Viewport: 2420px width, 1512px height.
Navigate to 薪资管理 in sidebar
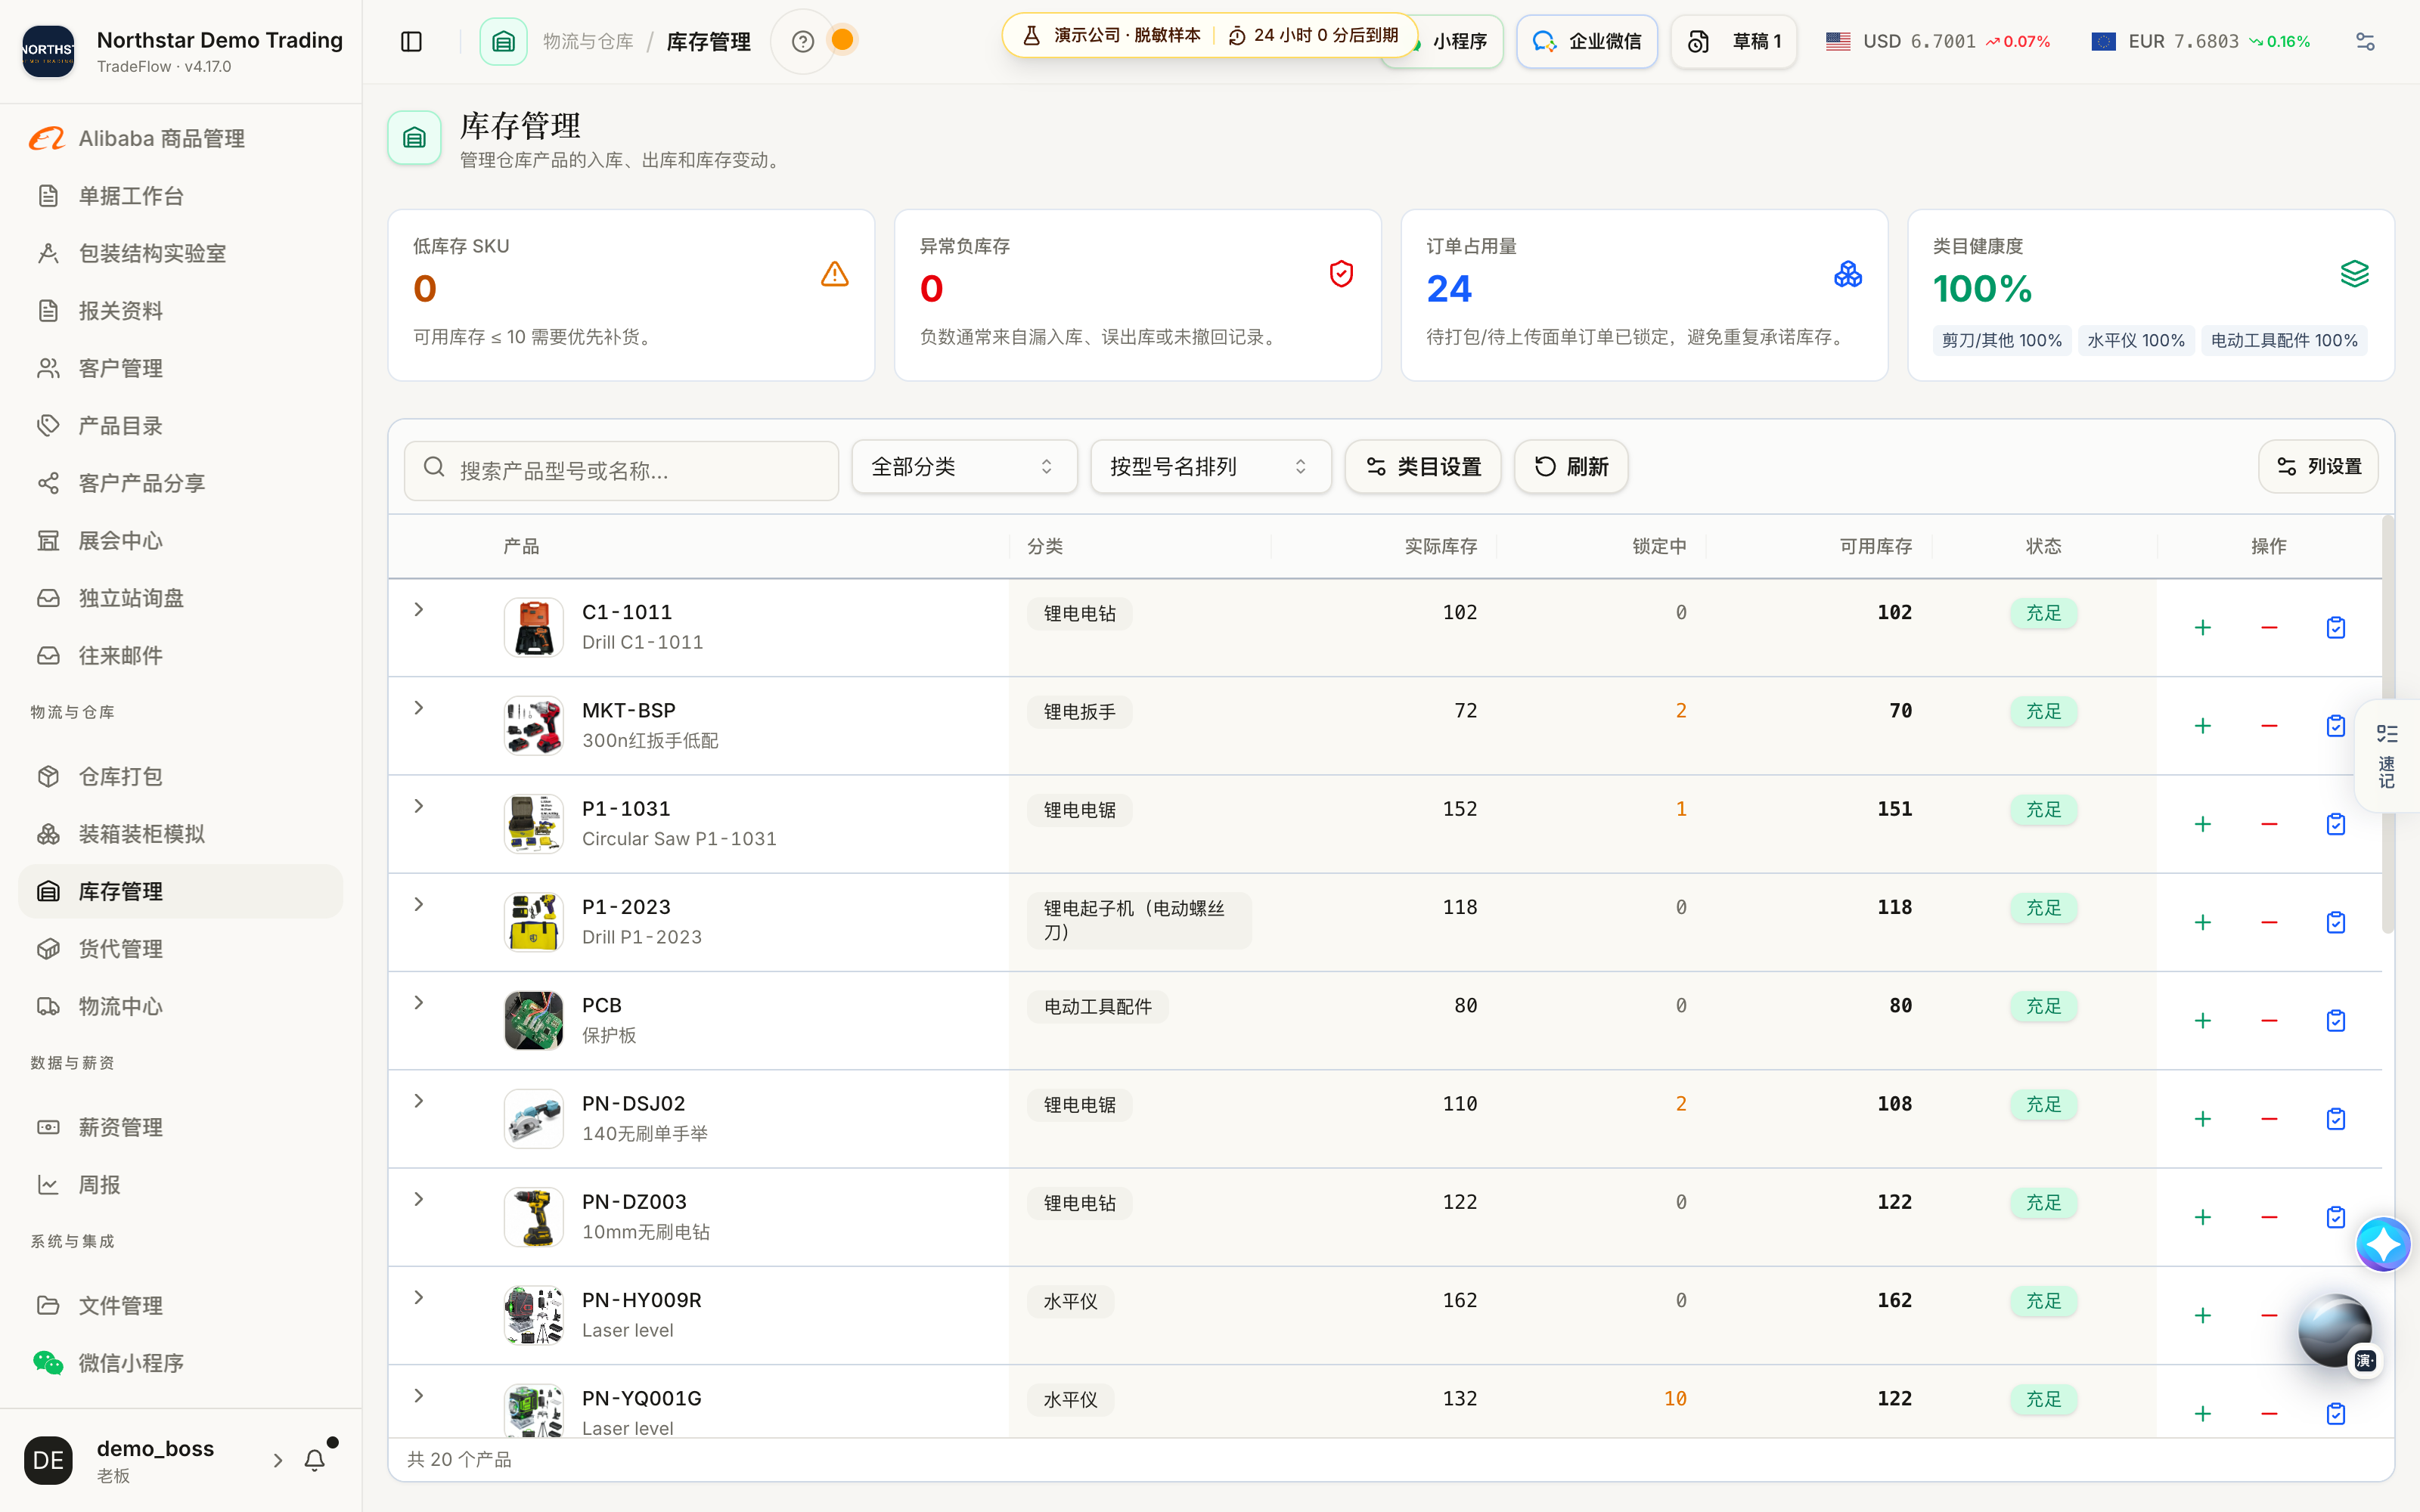pyautogui.click(x=180, y=1127)
